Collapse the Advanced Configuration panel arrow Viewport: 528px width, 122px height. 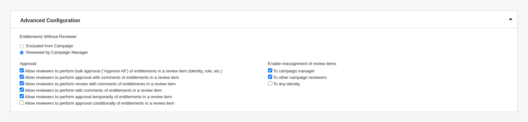511,19
